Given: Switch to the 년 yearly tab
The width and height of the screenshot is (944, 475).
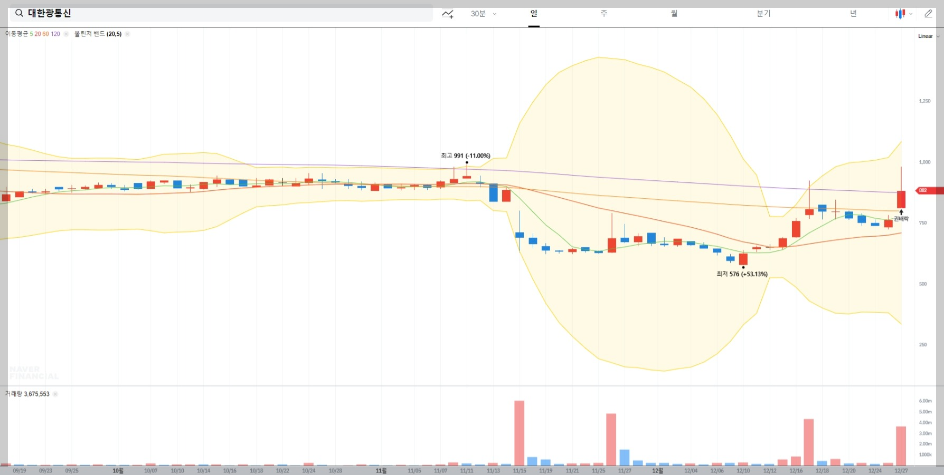Looking at the screenshot, I should 853,14.
